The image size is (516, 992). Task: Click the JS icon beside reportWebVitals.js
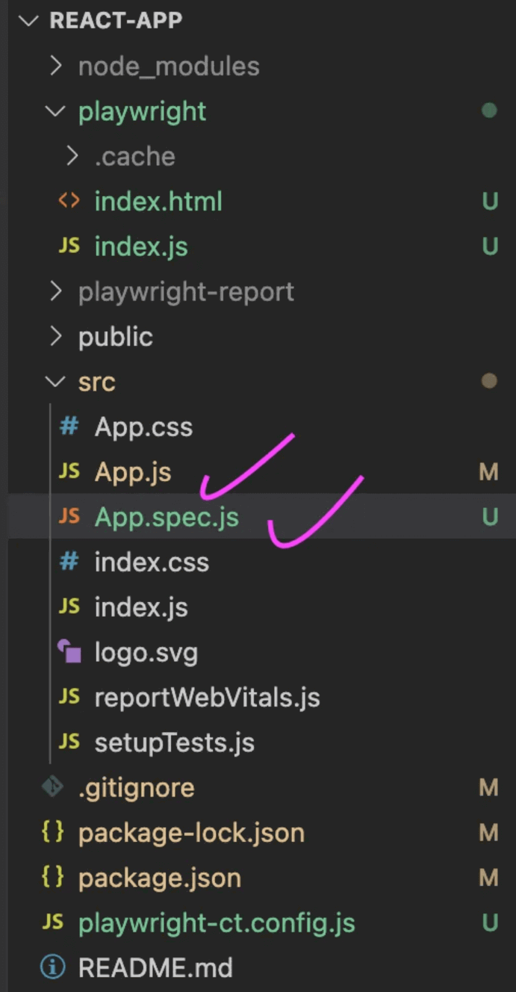click(69, 697)
